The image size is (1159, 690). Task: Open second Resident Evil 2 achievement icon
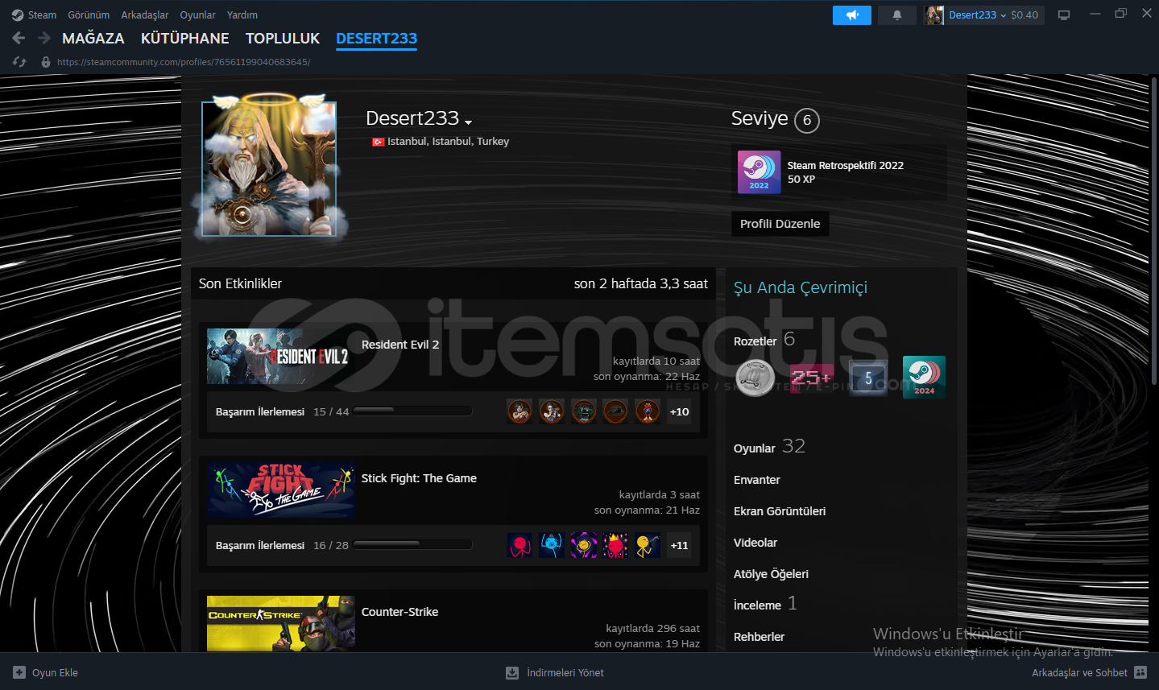point(552,411)
